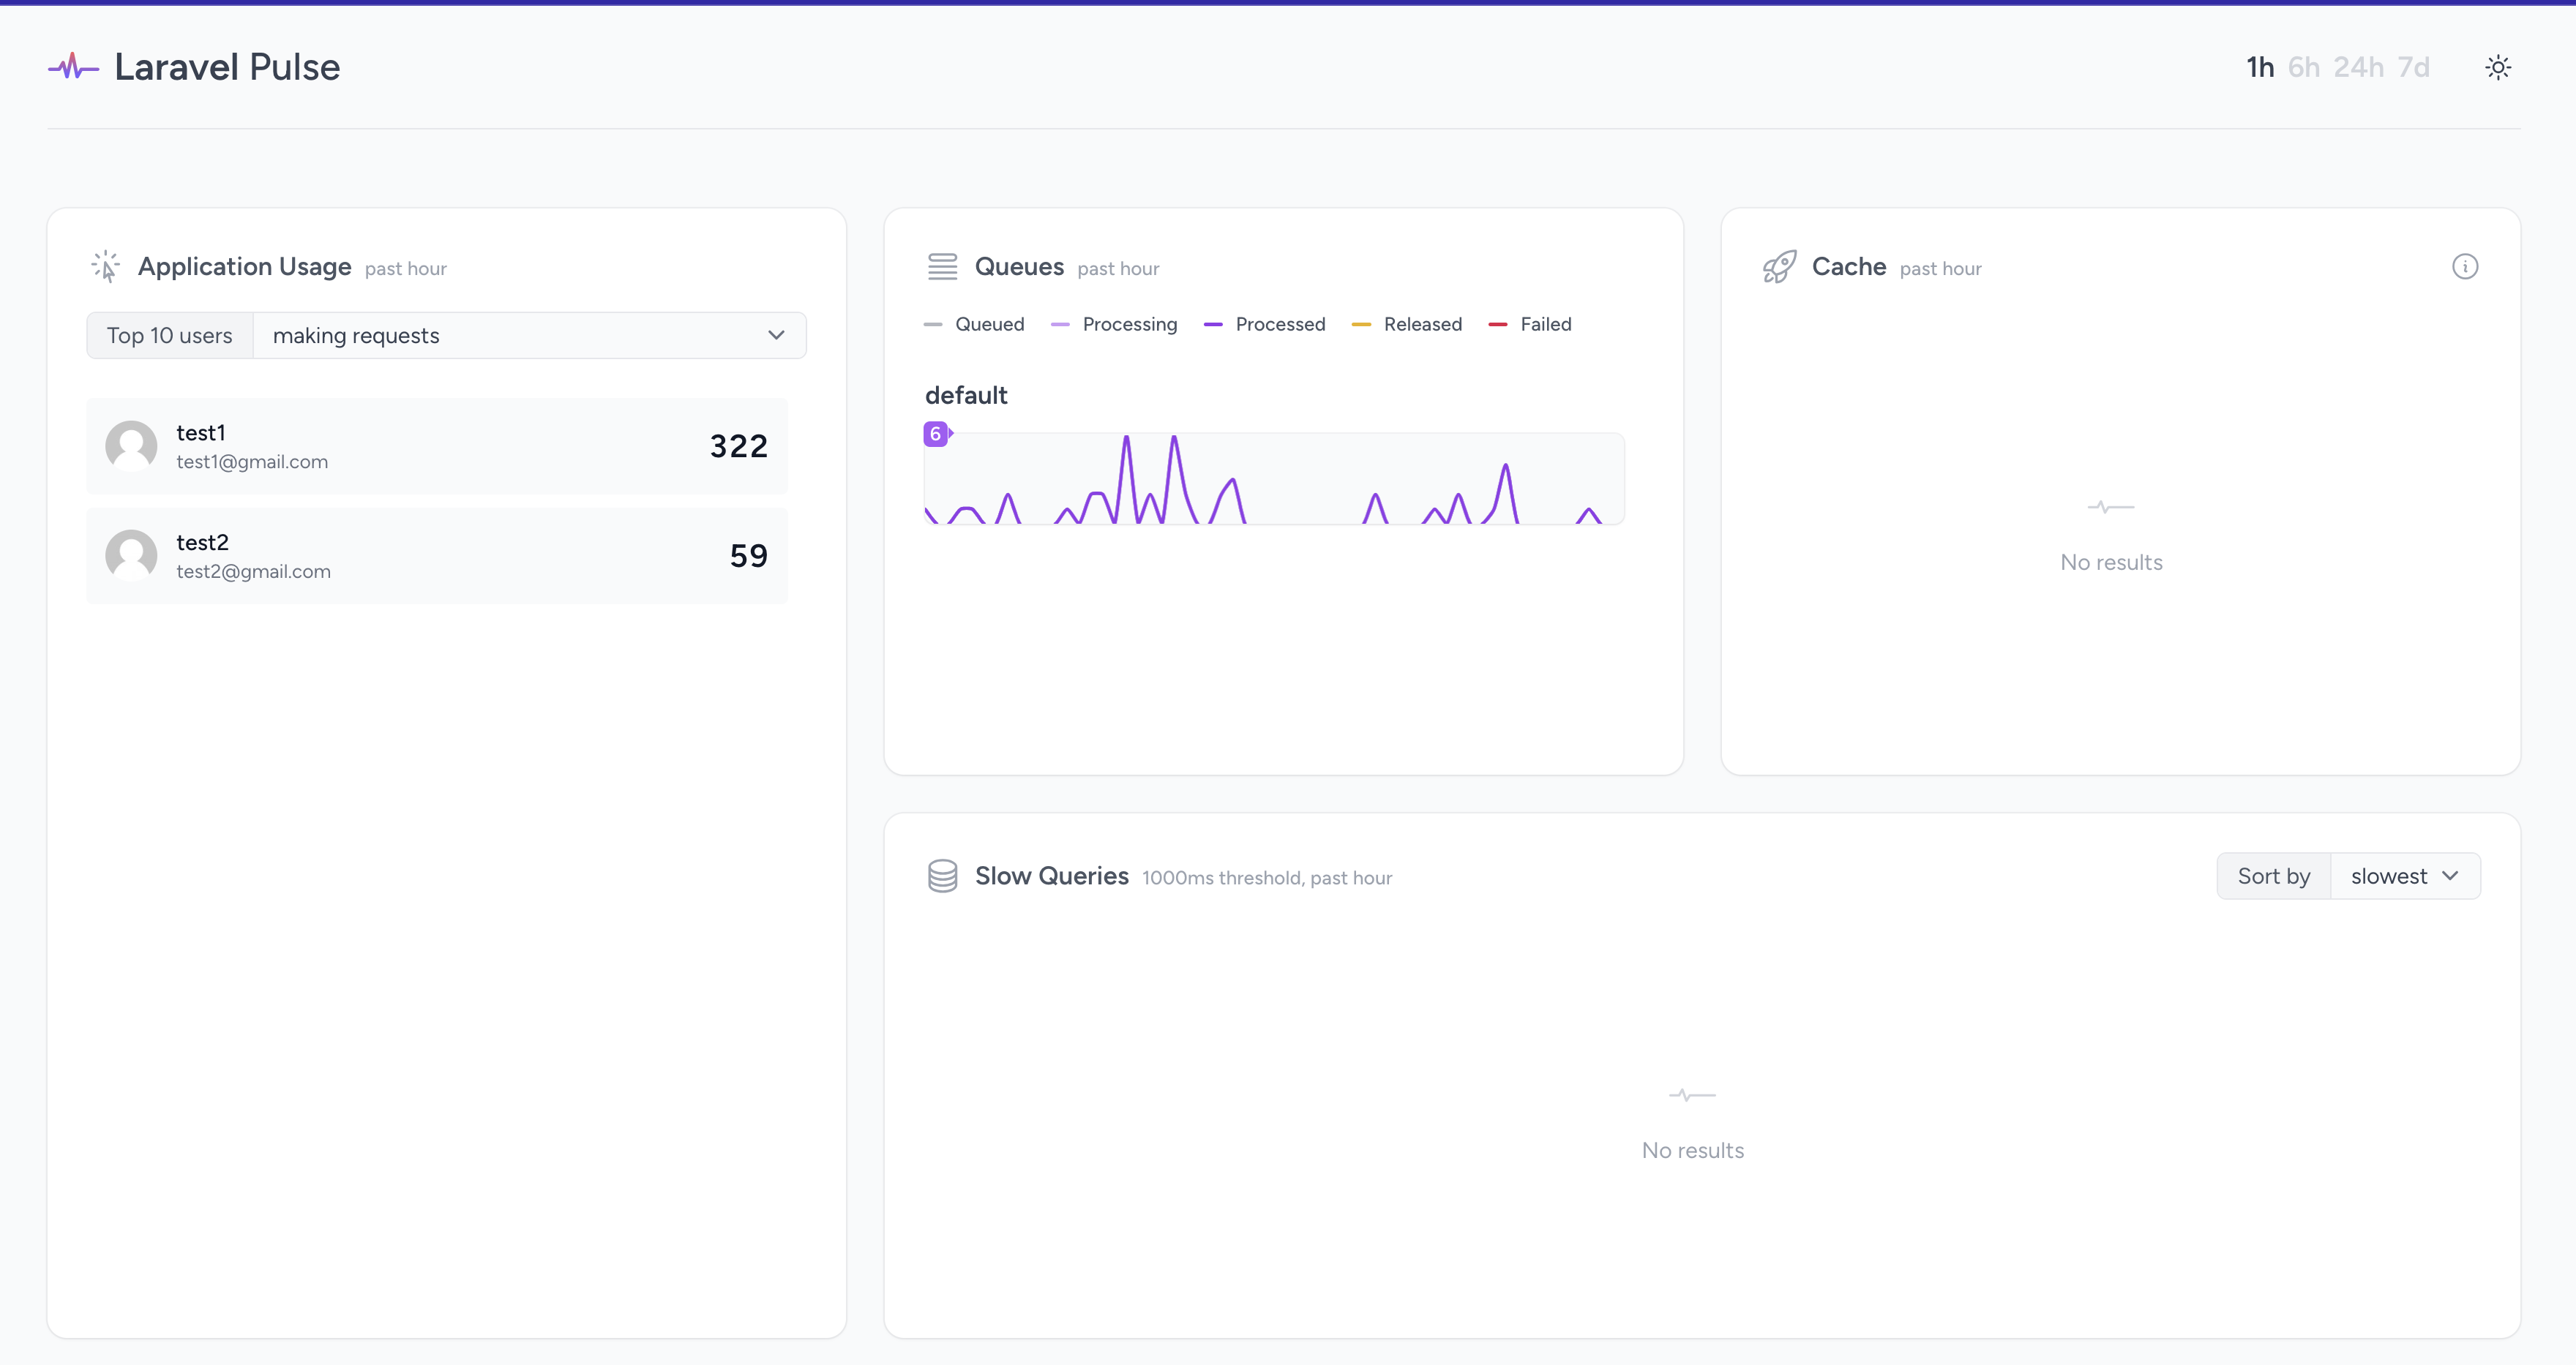Image resolution: width=2576 pixels, height=1365 pixels.
Task: Click test2 user avatar
Action: point(131,556)
